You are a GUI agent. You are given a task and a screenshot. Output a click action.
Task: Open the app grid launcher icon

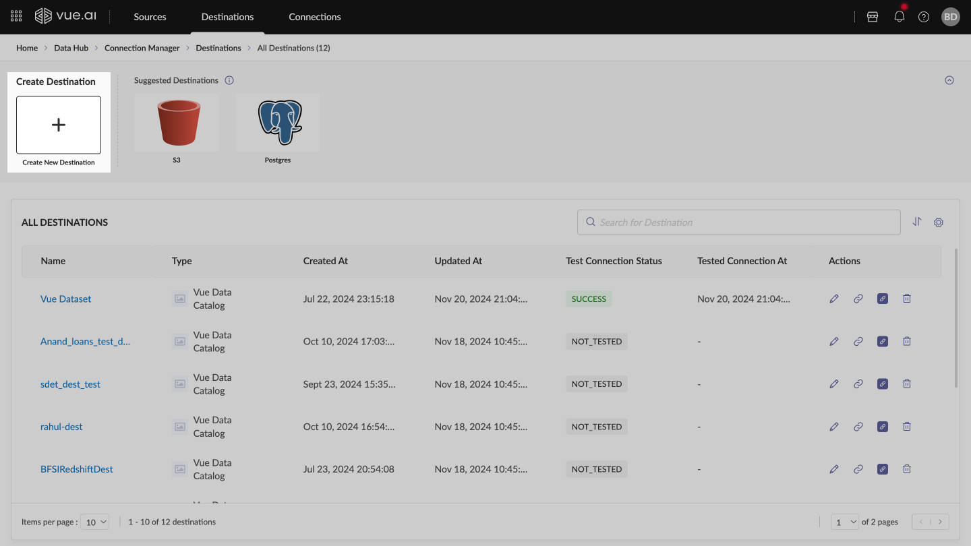[16, 17]
